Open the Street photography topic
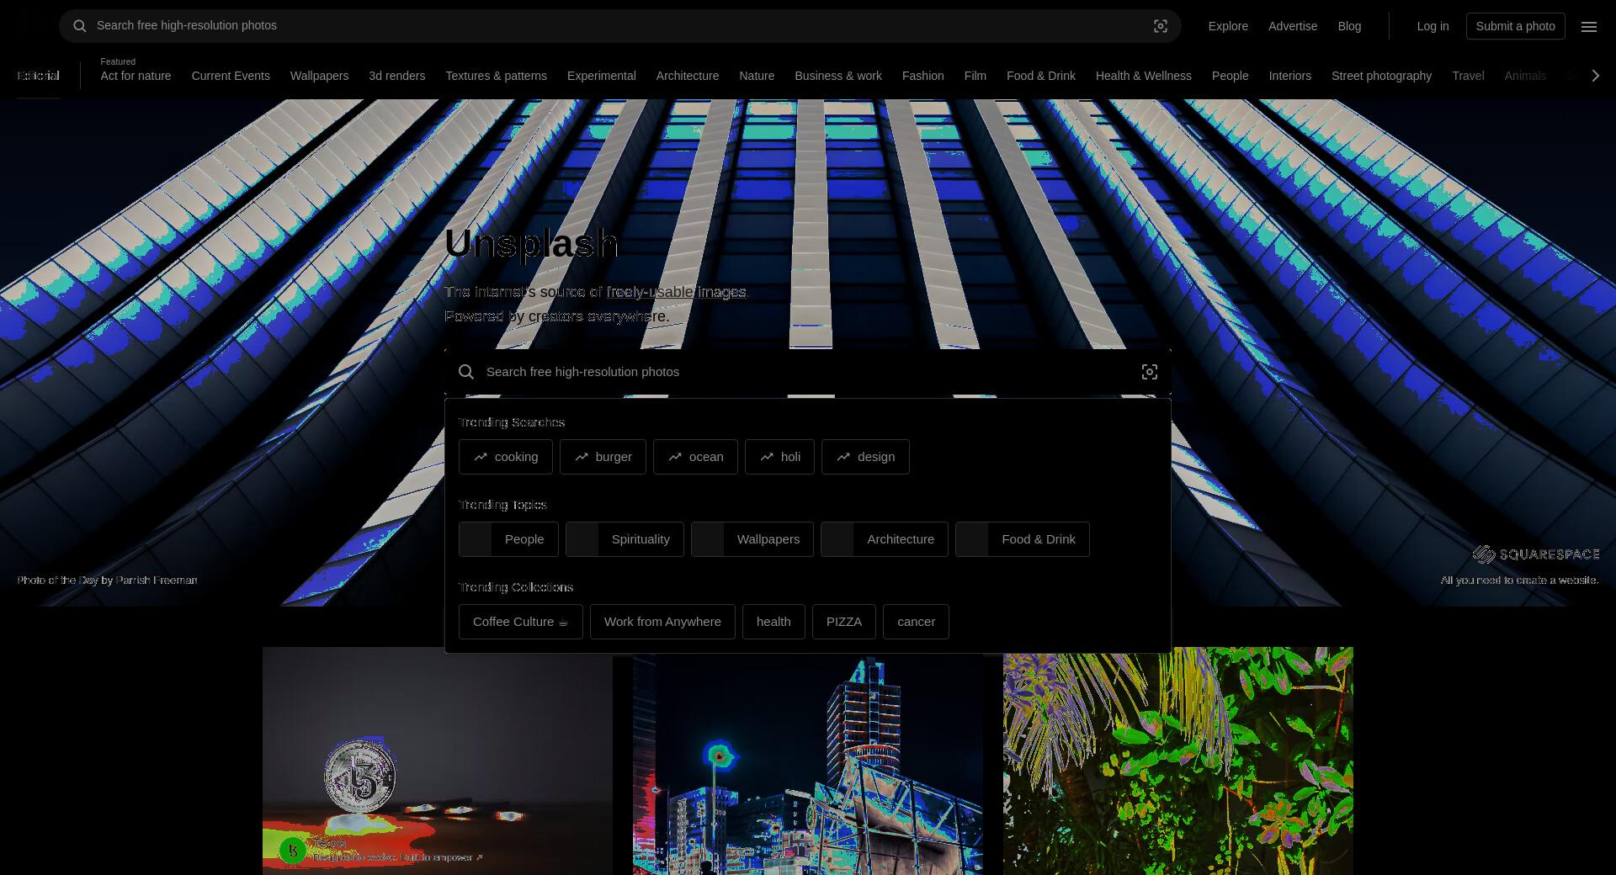The image size is (1616, 875). [1381, 76]
